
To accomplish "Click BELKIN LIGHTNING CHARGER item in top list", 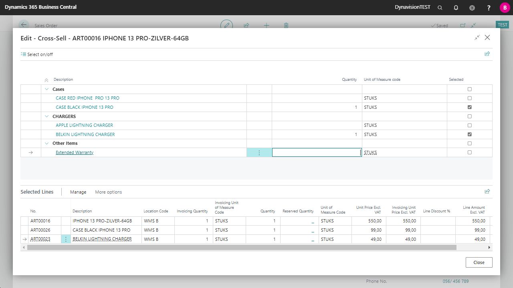I will coord(85,134).
